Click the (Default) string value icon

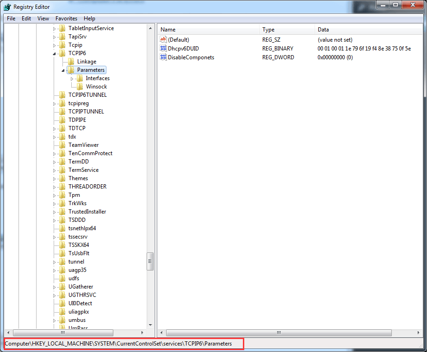tap(163, 40)
